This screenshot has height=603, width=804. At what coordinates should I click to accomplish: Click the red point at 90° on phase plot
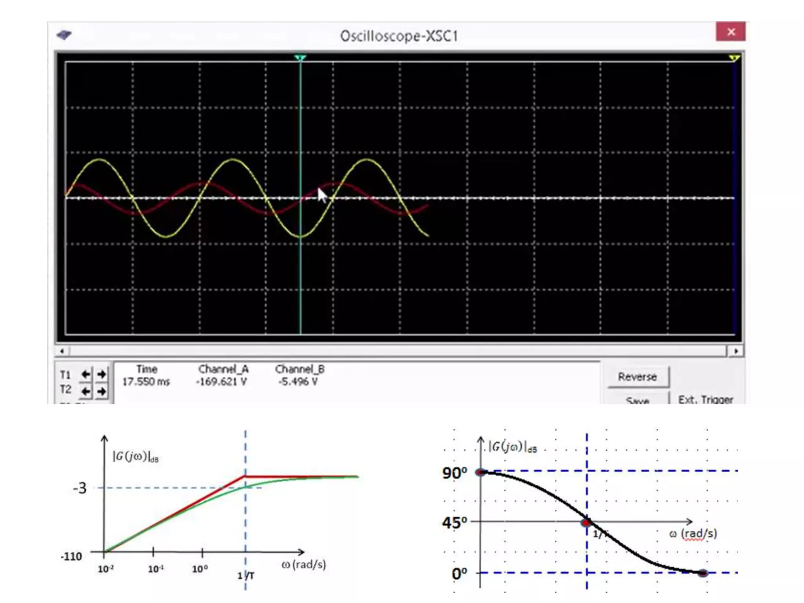481,472
